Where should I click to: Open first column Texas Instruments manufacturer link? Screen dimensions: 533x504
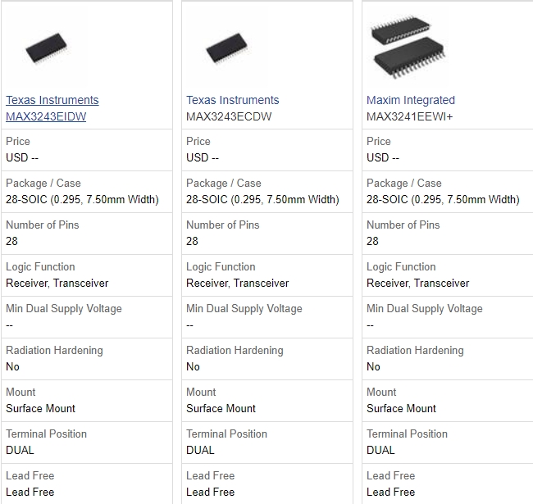tap(52, 100)
